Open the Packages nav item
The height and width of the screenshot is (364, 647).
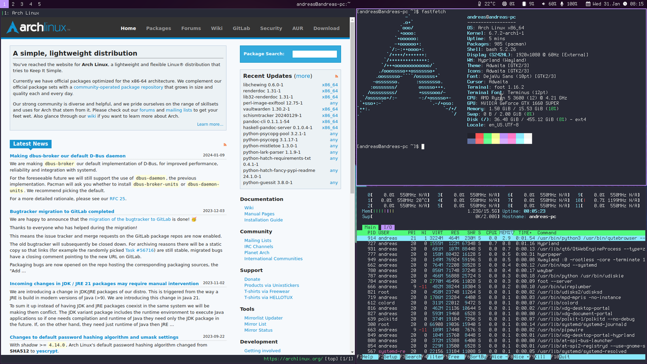(159, 28)
